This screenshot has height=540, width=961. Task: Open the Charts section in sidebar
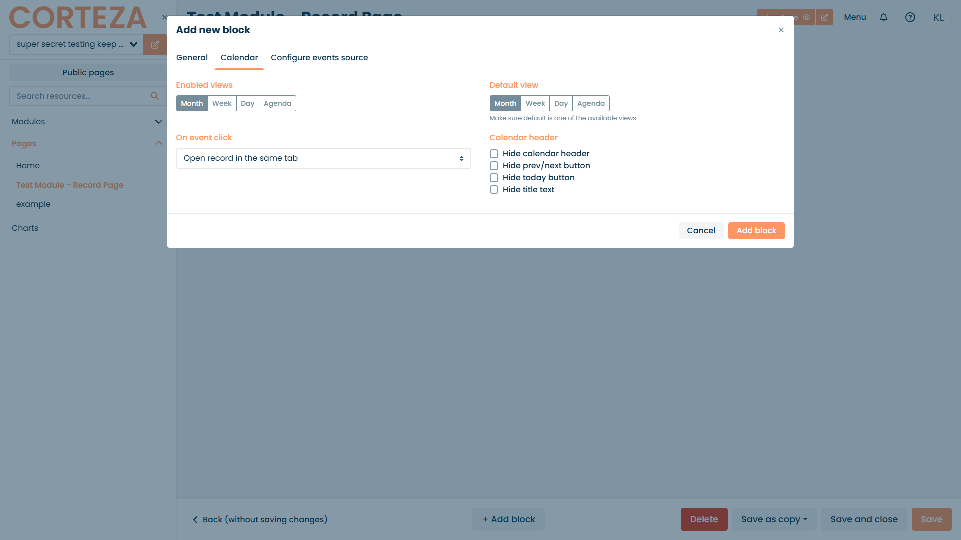tap(25, 228)
